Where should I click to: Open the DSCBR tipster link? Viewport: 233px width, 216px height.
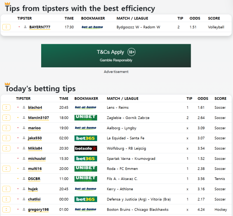pyautogui.click(x=34, y=179)
